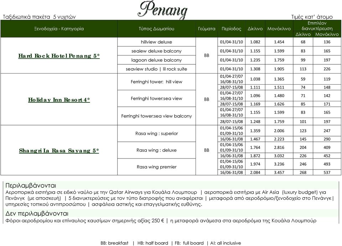Click the 3.032 single price cell

(x=279, y=156)
